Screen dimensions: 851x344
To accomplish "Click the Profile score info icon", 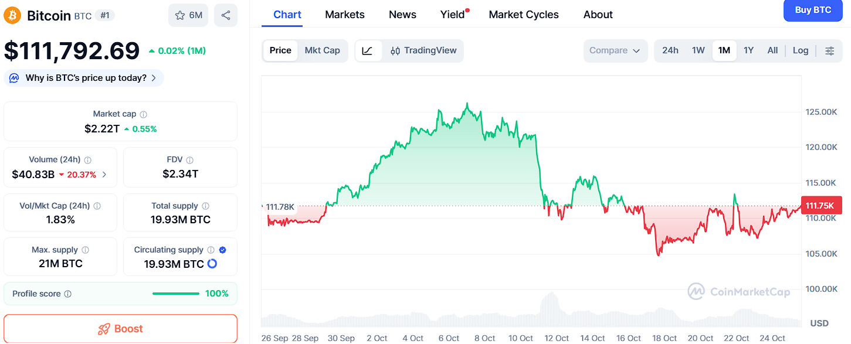I will [x=68, y=294].
